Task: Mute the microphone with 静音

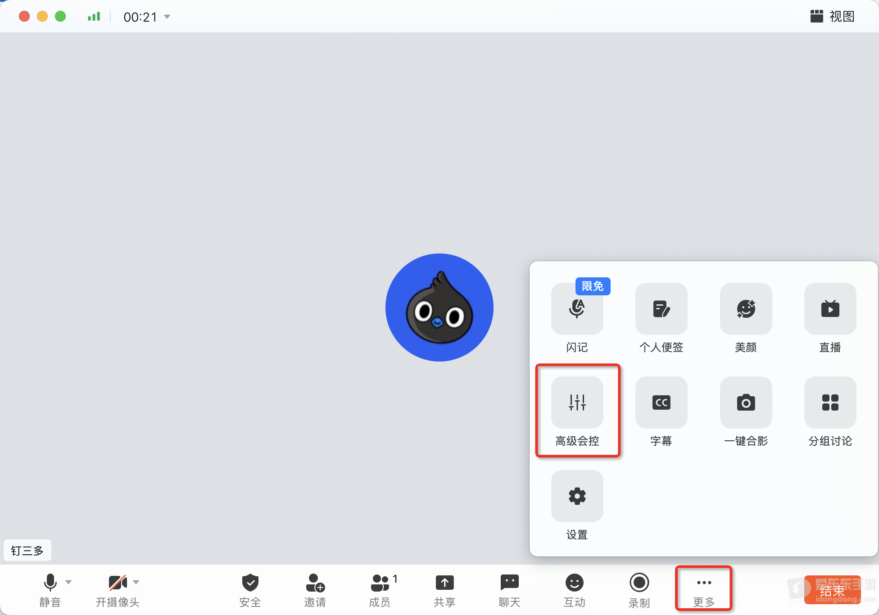Action: coord(50,590)
